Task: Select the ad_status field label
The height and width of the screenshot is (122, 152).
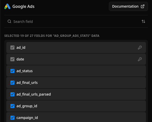Action: tap(25, 71)
